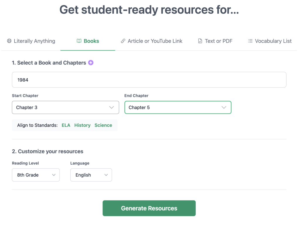Click the chevron in 8th Grade selector

[x=54, y=175]
